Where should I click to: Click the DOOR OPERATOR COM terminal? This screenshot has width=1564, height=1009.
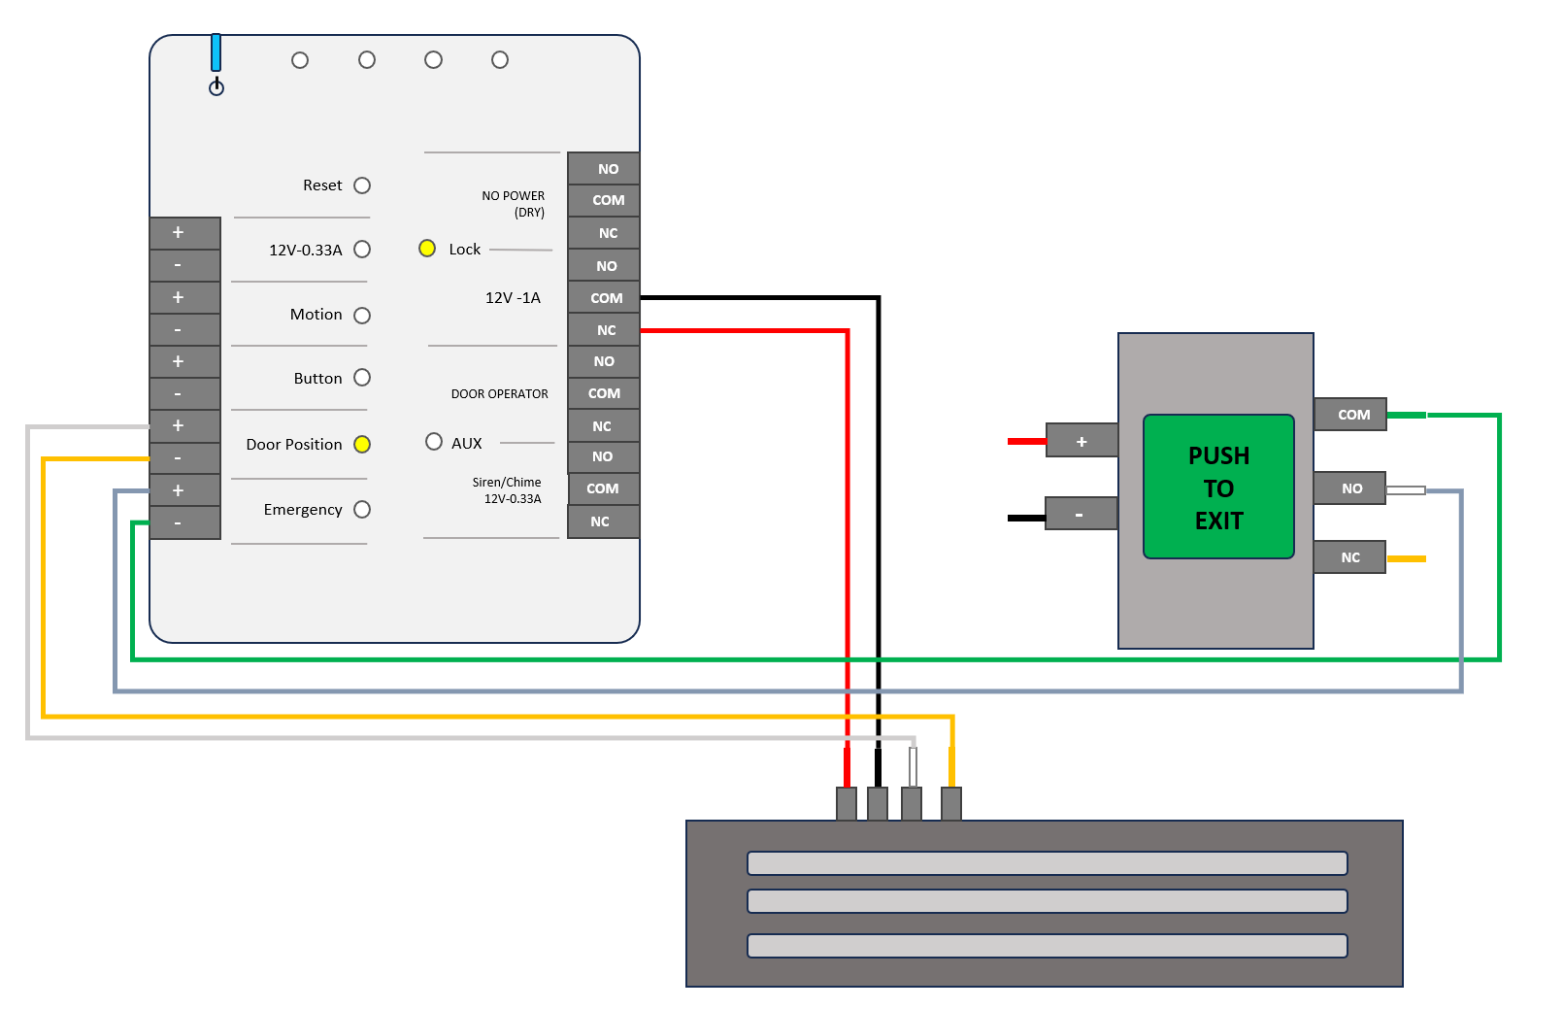[604, 393]
